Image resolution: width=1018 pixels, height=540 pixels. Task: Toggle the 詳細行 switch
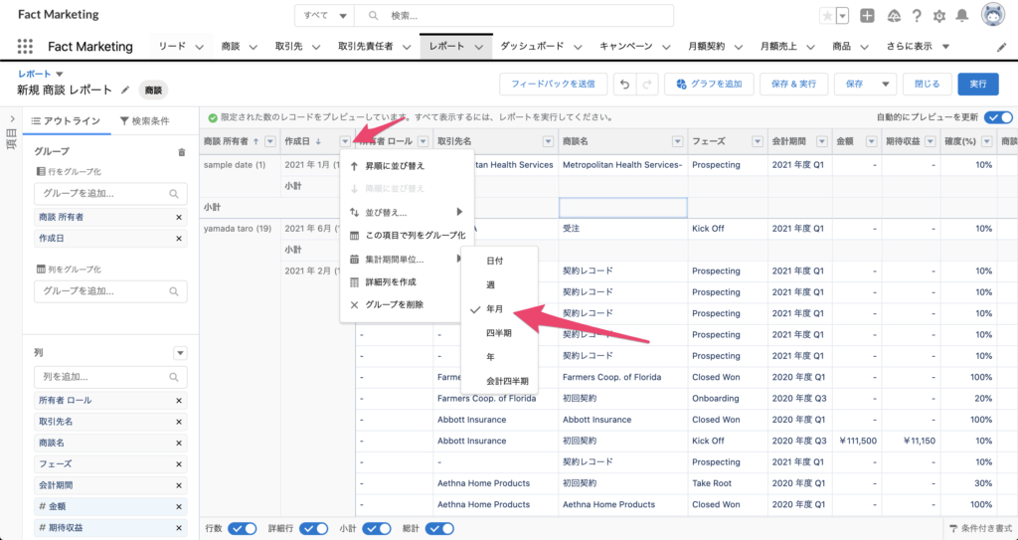tap(313, 528)
